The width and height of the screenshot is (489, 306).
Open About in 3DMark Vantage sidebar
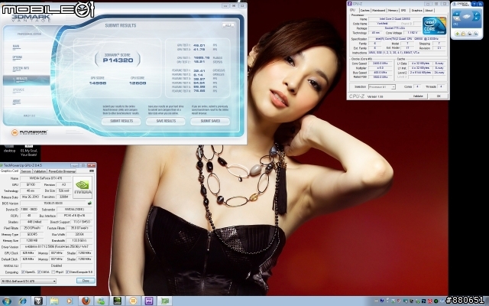pyautogui.click(x=17, y=101)
